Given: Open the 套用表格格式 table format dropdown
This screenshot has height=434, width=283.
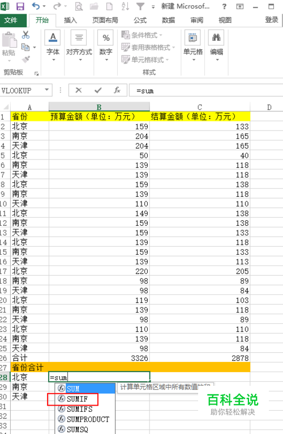Looking at the screenshot, I should pyautogui.click(x=148, y=47).
